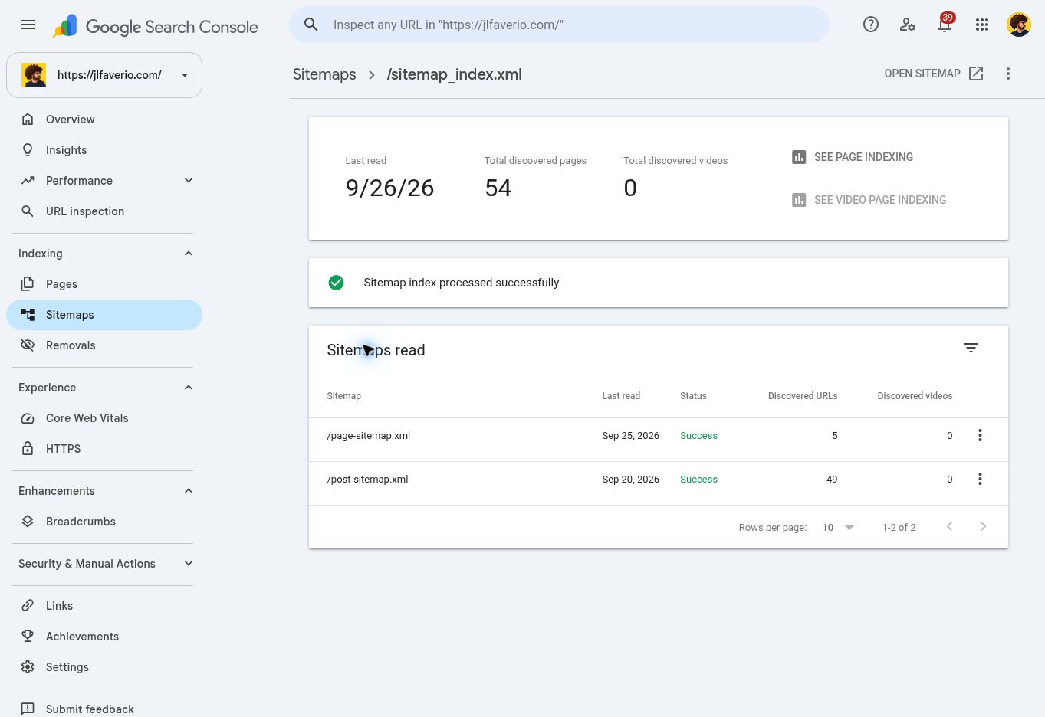Click the Discovered videos column header
The height and width of the screenshot is (717, 1045).
(915, 396)
